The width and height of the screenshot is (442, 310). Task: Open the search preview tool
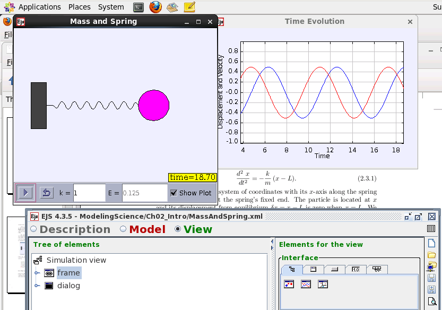(x=432, y=302)
